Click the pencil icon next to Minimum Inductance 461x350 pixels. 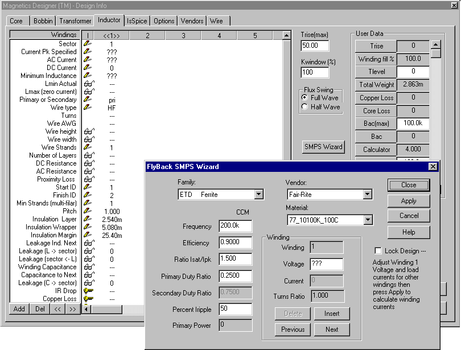tap(88, 76)
